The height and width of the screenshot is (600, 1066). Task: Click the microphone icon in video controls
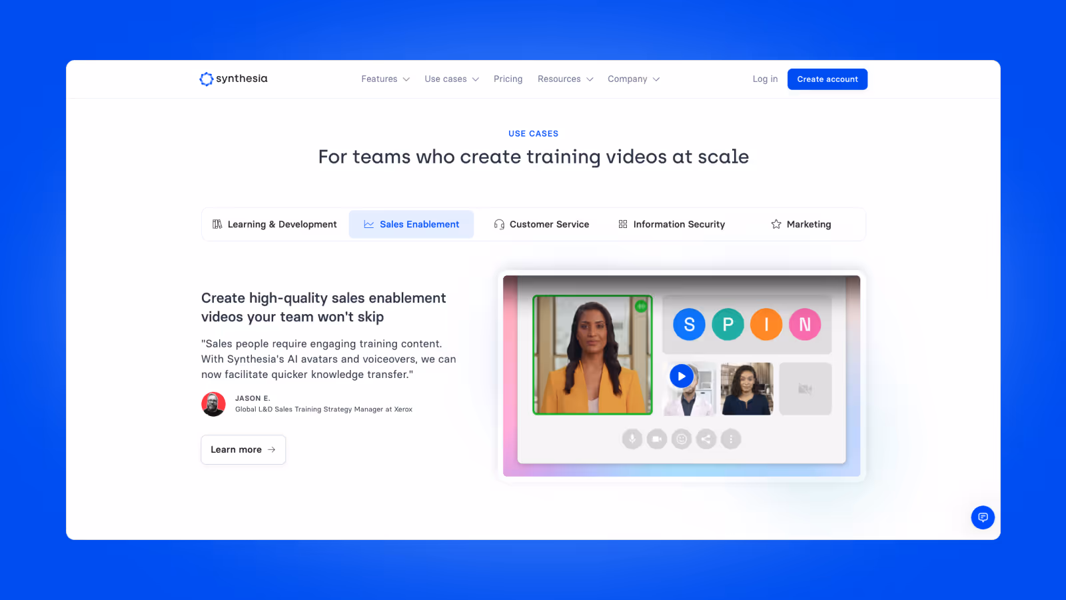click(x=632, y=439)
